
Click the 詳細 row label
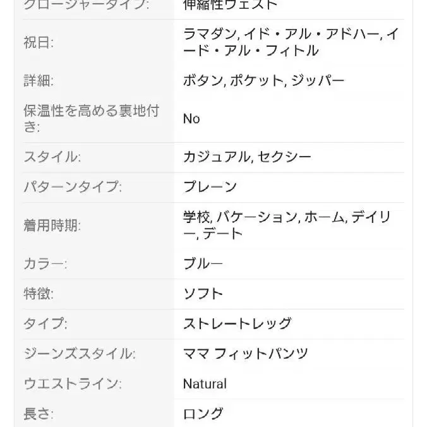click(39, 81)
